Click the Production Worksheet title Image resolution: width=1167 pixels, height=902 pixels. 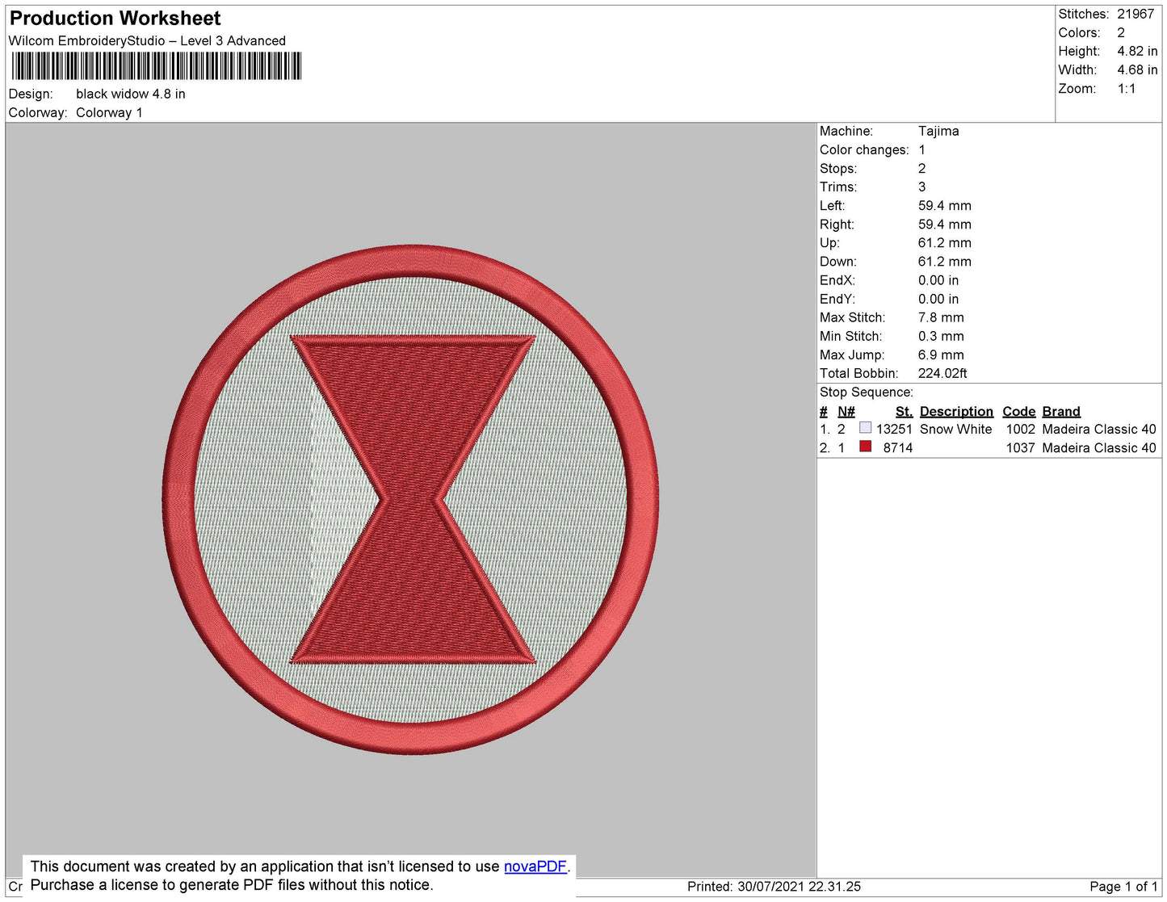pyautogui.click(x=115, y=18)
